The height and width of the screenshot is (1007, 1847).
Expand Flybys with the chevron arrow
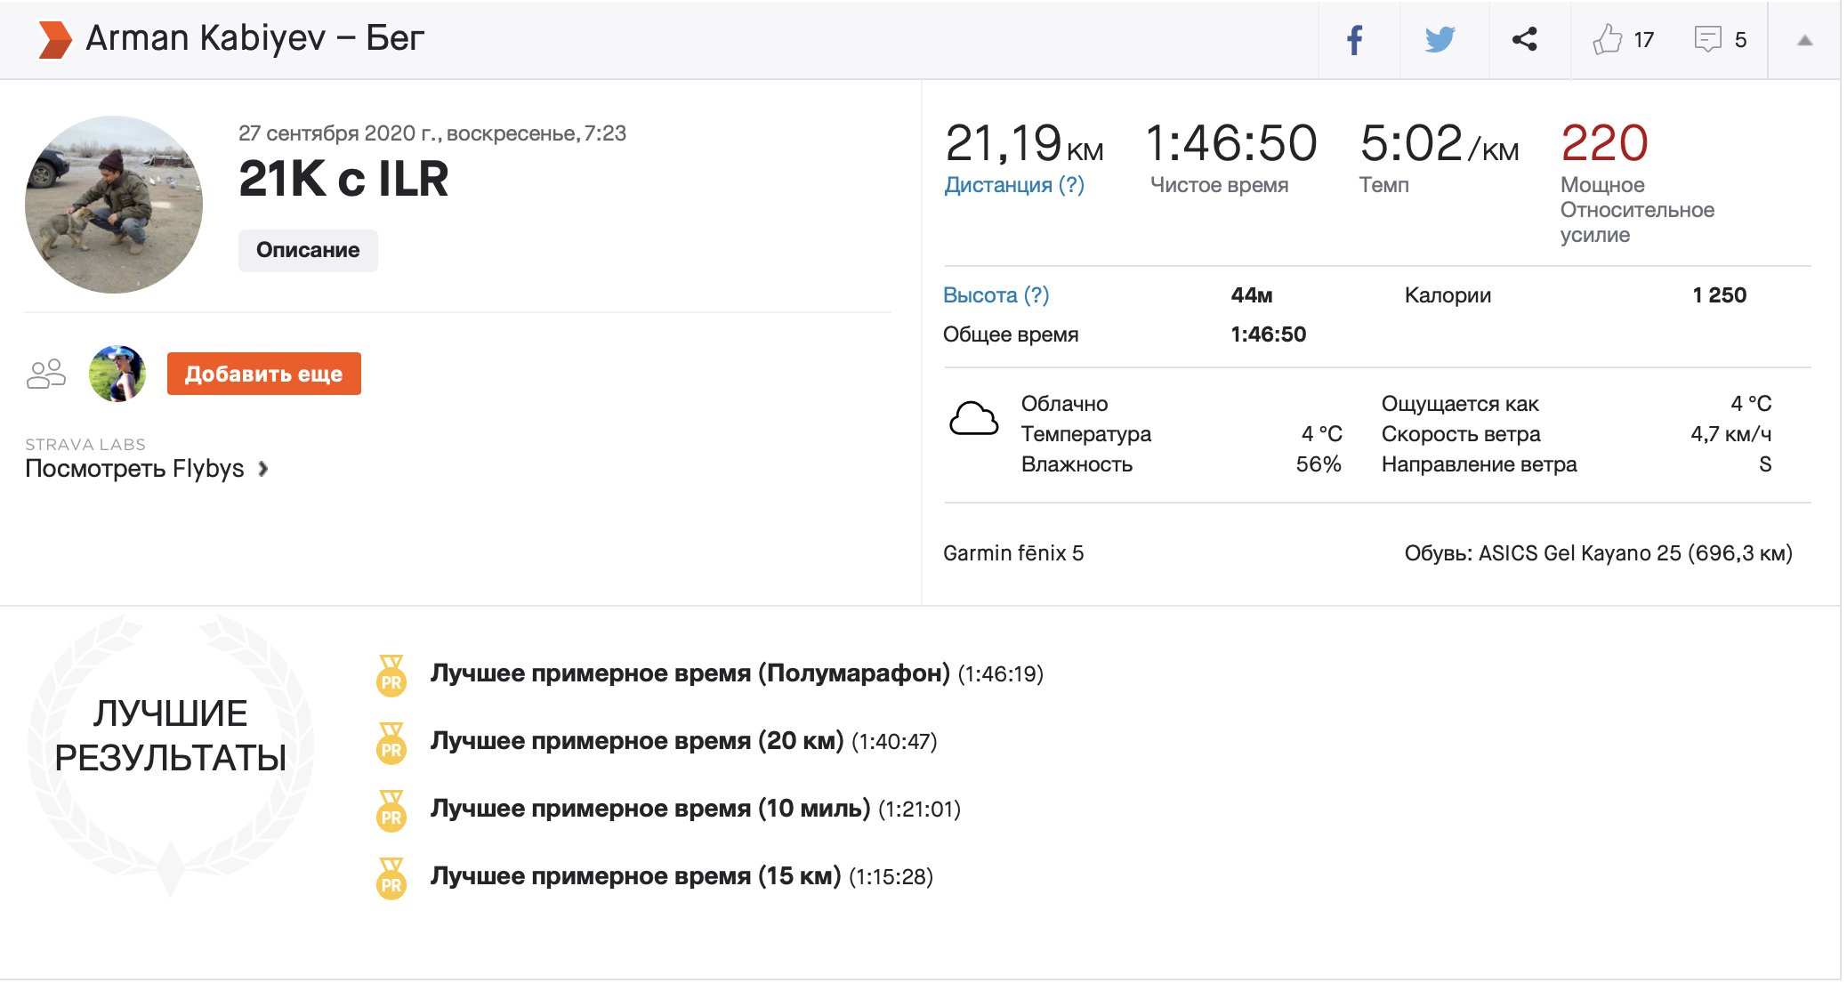(x=263, y=469)
